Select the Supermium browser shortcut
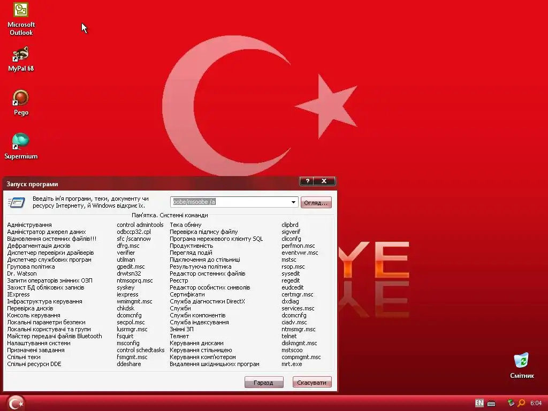This screenshot has width=548, height=411. click(x=21, y=147)
